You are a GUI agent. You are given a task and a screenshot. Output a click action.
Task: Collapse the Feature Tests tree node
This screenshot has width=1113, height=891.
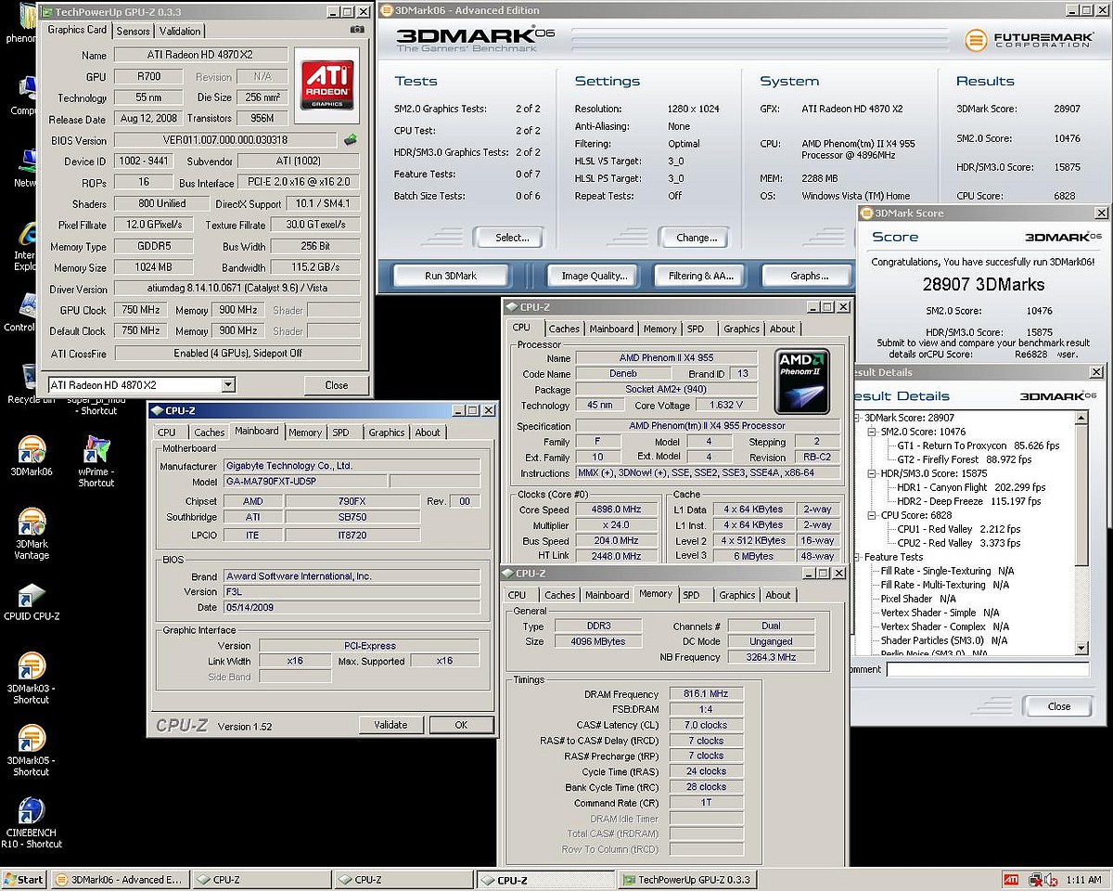[x=858, y=557]
